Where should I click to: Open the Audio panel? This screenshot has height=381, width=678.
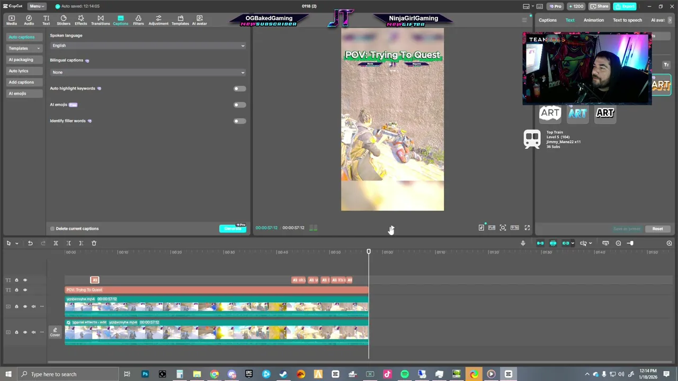(x=29, y=20)
